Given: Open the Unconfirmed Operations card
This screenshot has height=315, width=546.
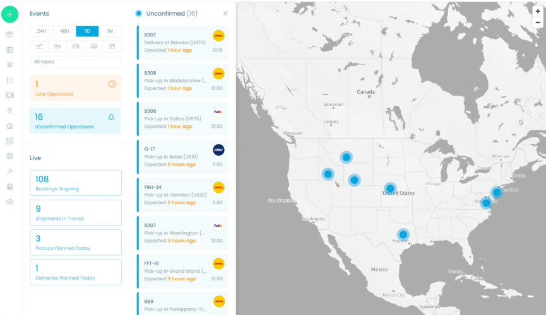Looking at the screenshot, I should (x=75, y=121).
